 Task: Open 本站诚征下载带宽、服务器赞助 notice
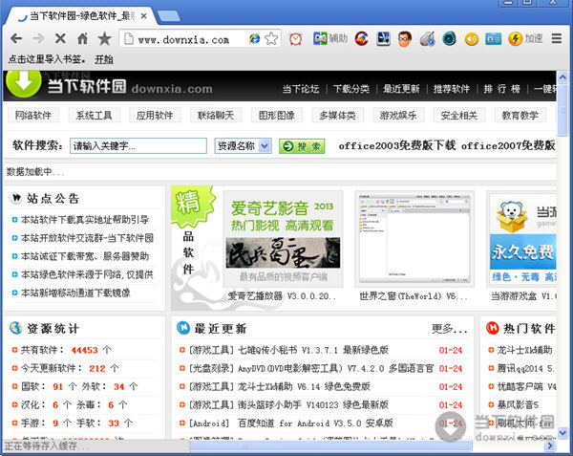(x=85, y=256)
